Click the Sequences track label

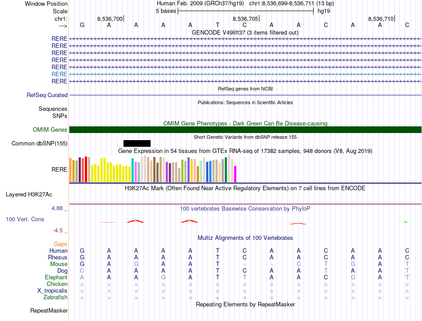pyautogui.click(x=53, y=109)
